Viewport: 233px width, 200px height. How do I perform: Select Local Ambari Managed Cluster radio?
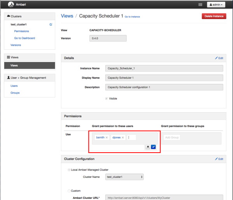69,170
